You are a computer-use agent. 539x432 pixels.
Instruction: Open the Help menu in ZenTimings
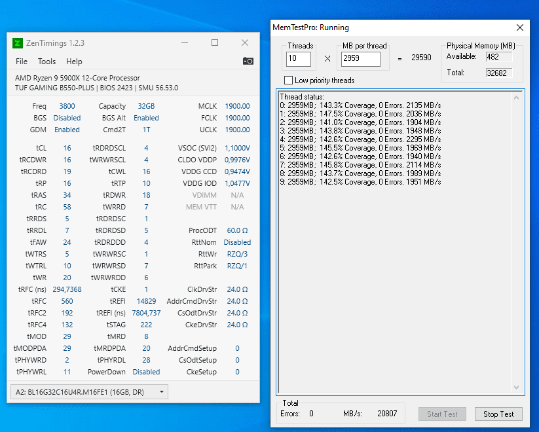74,62
